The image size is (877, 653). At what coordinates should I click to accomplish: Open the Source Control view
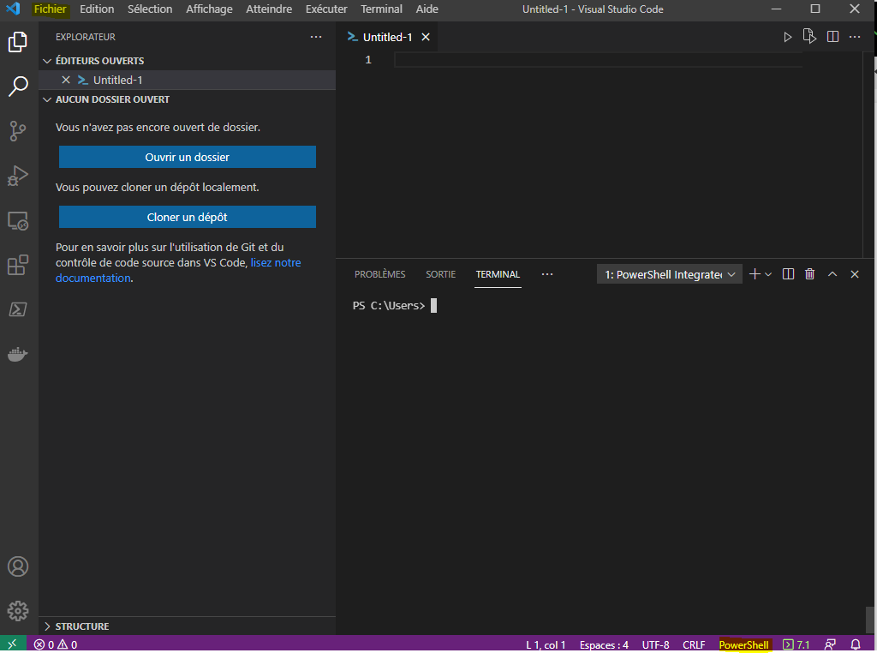[18, 131]
